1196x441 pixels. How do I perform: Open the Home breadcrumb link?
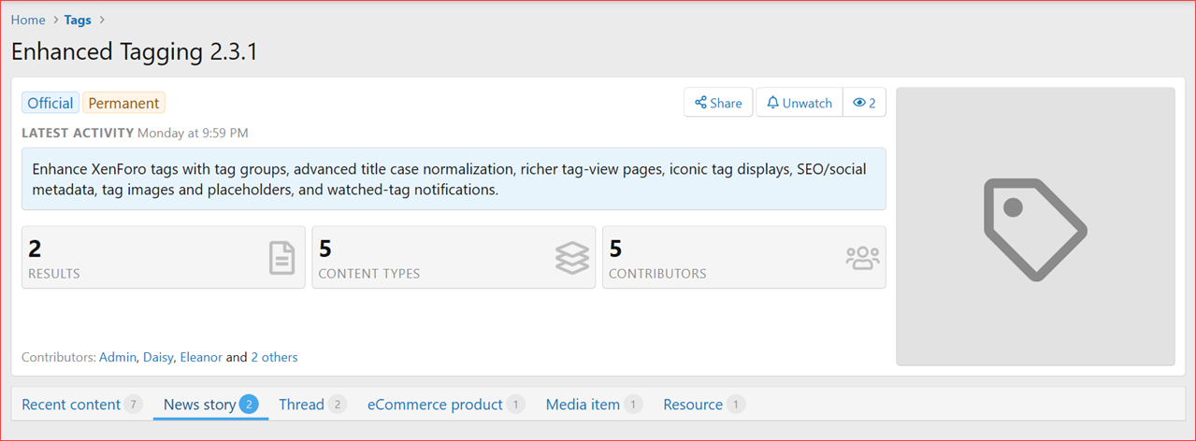coord(28,20)
